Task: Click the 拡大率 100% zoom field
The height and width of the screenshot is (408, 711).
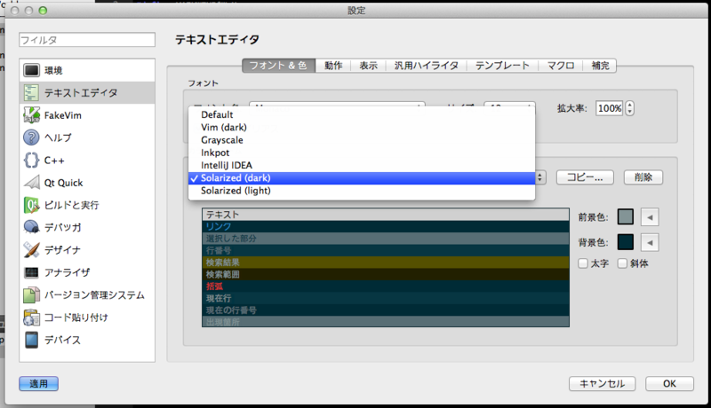Action: [x=610, y=108]
